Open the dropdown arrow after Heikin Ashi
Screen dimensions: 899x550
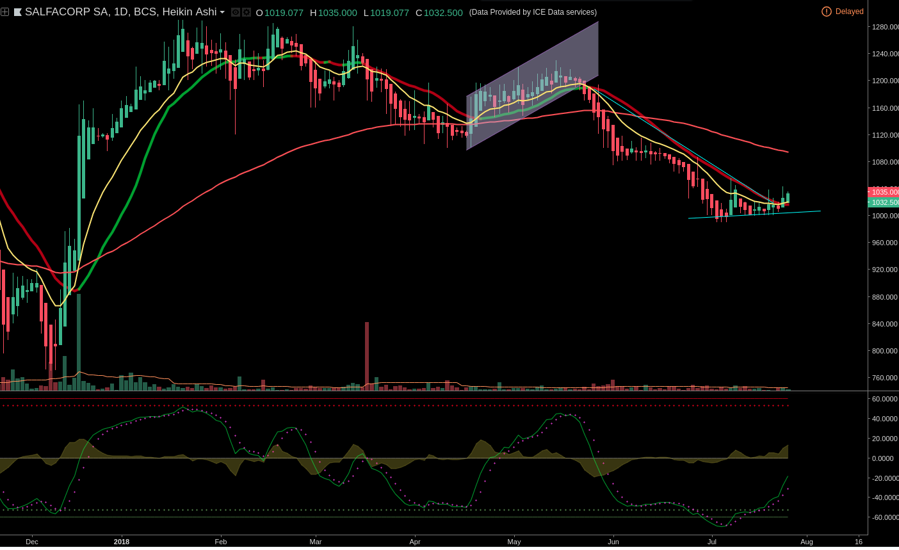(x=222, y=12)
